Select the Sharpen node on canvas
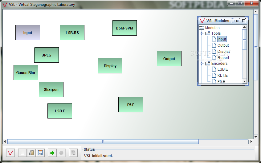 click(x=51, y=89)
